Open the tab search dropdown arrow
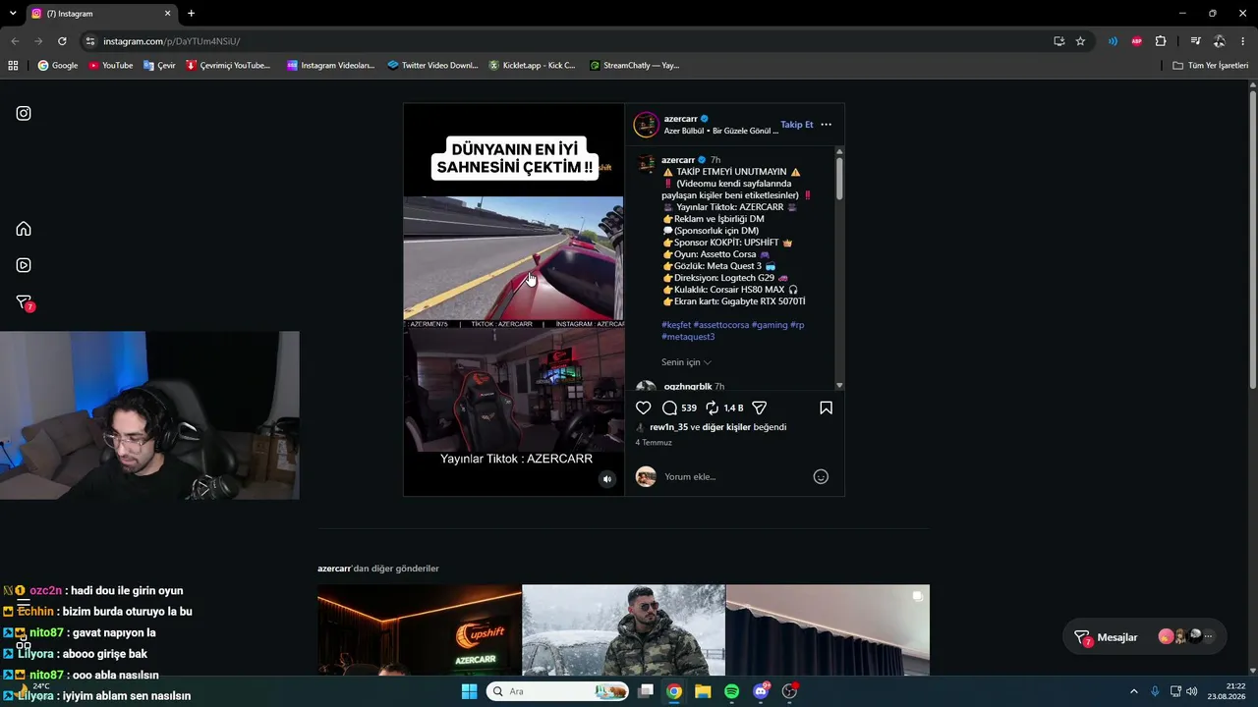 point(13,14)
